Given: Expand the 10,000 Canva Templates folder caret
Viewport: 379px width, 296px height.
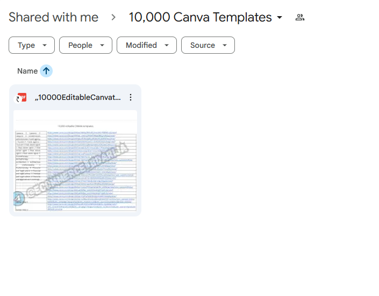Looking at the screenshot, I should point(280,18).
